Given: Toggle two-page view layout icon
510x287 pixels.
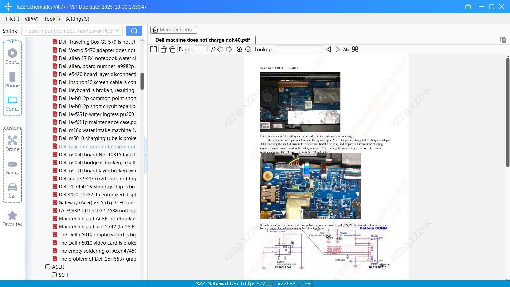Looking at the screenshot, I should (153, 49).
